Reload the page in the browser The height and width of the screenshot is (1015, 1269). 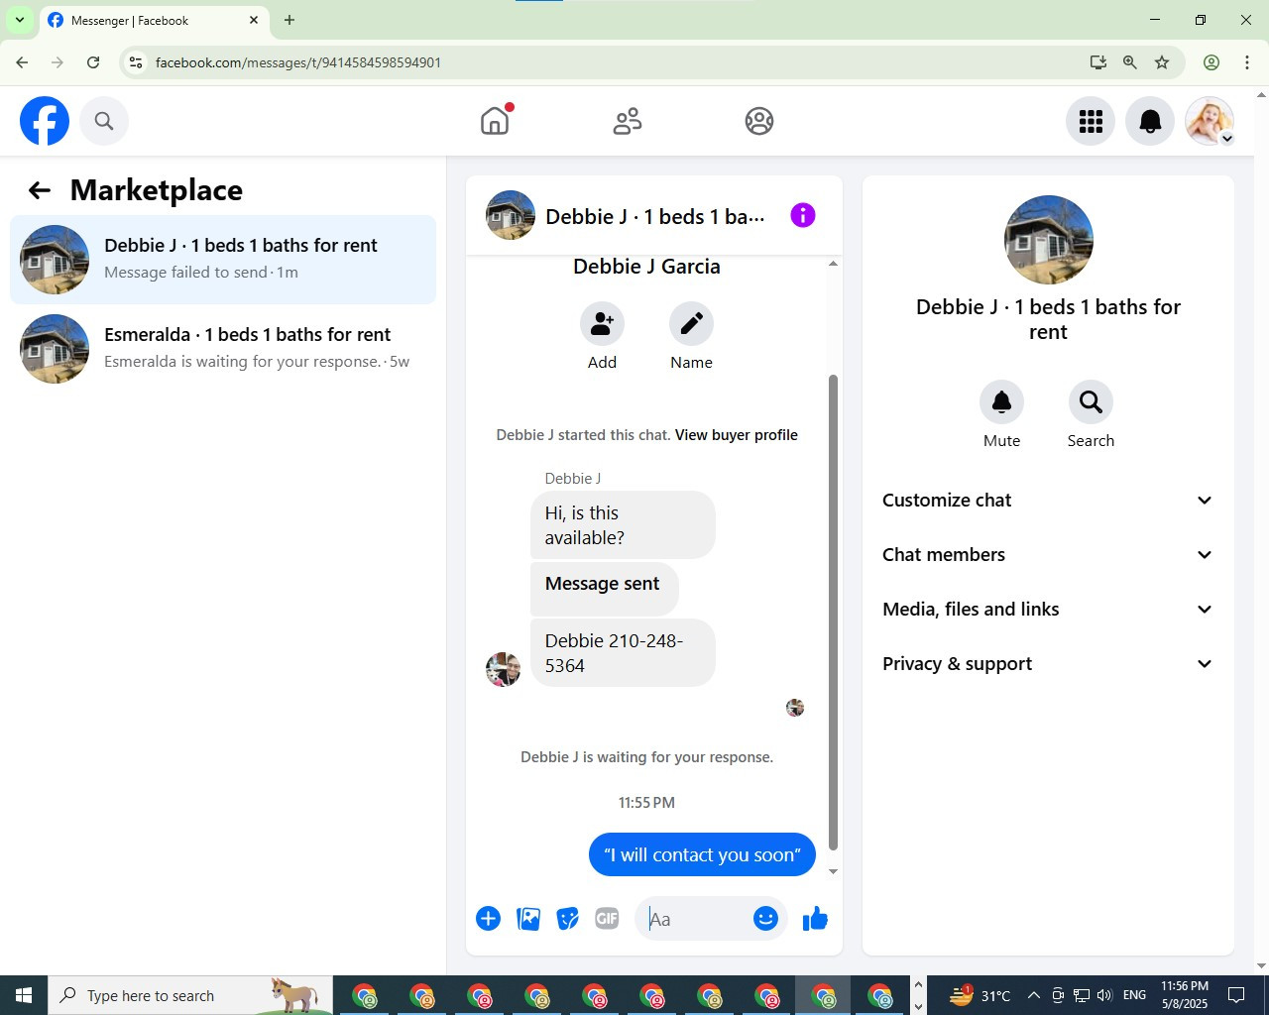point(93,62)
